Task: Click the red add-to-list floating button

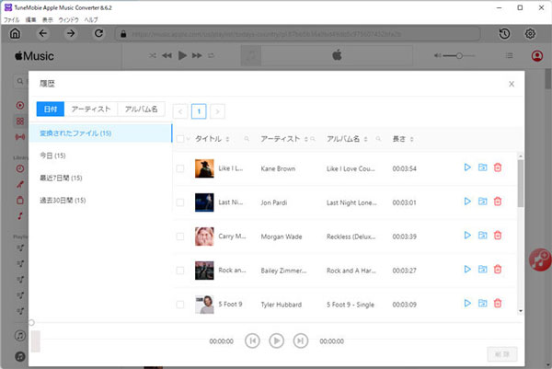Action: click(540, 259)
